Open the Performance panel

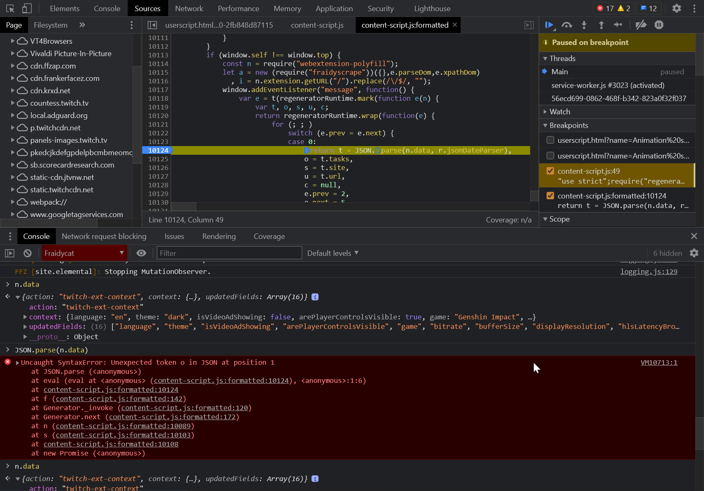point(238,8)
